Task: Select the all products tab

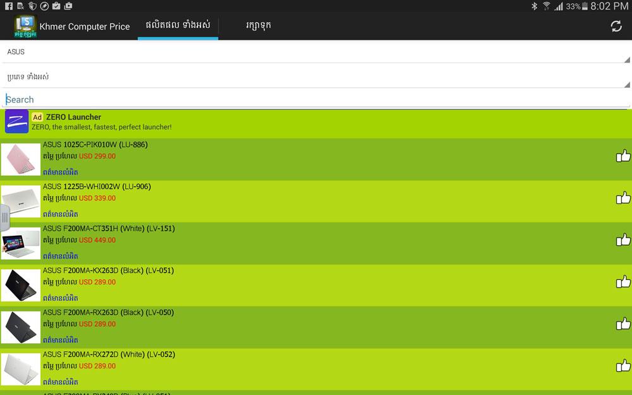Action: pyautogui.click(x=178, y=25)
